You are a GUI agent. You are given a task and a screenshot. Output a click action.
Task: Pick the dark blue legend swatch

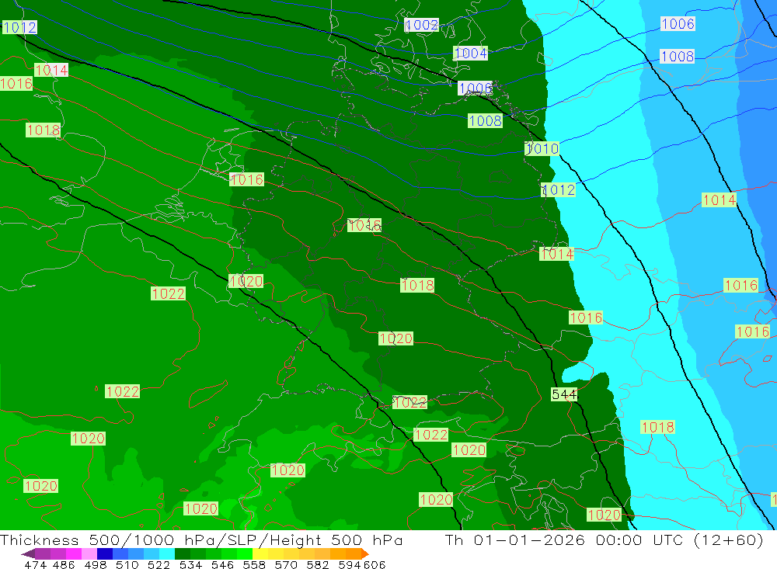[105, 554]
